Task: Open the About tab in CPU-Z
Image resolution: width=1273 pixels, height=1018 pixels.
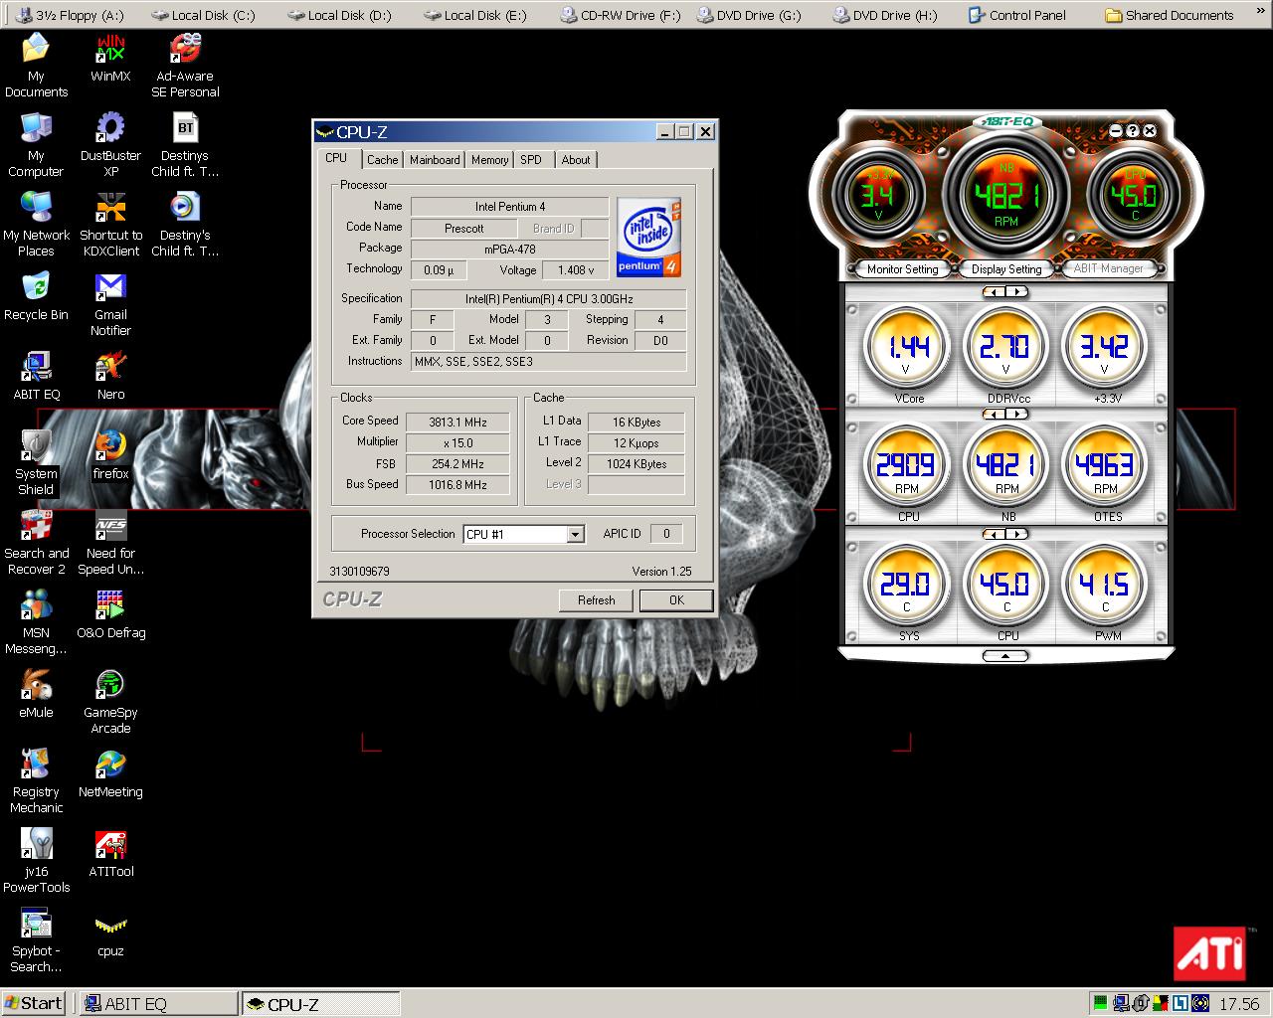Action: click(x=576, y=160)
